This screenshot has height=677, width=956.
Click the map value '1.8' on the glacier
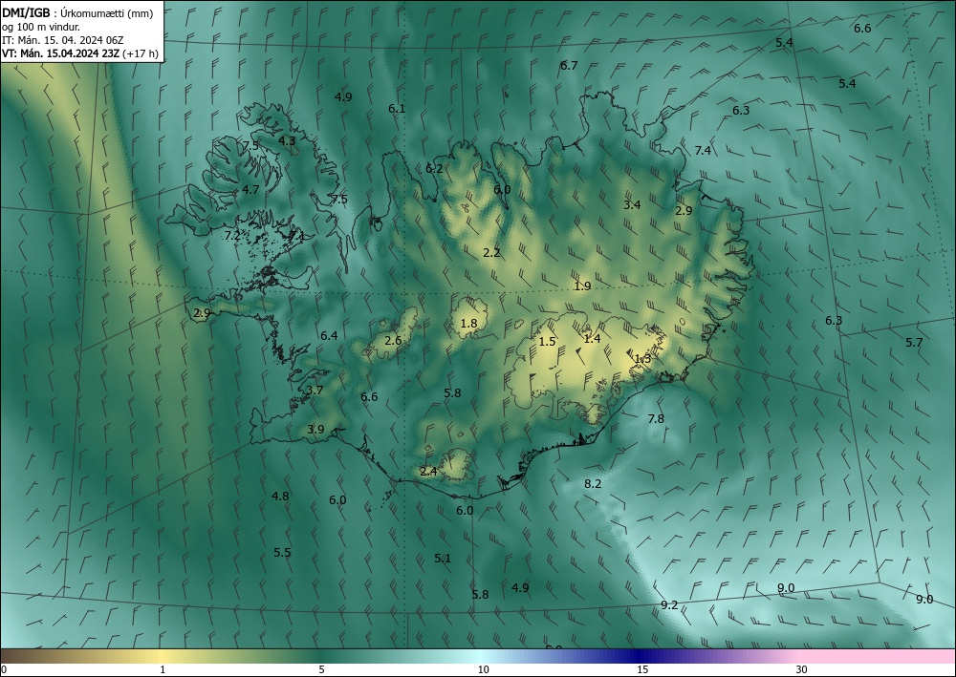pyautogui.click(x=468, y=324)
